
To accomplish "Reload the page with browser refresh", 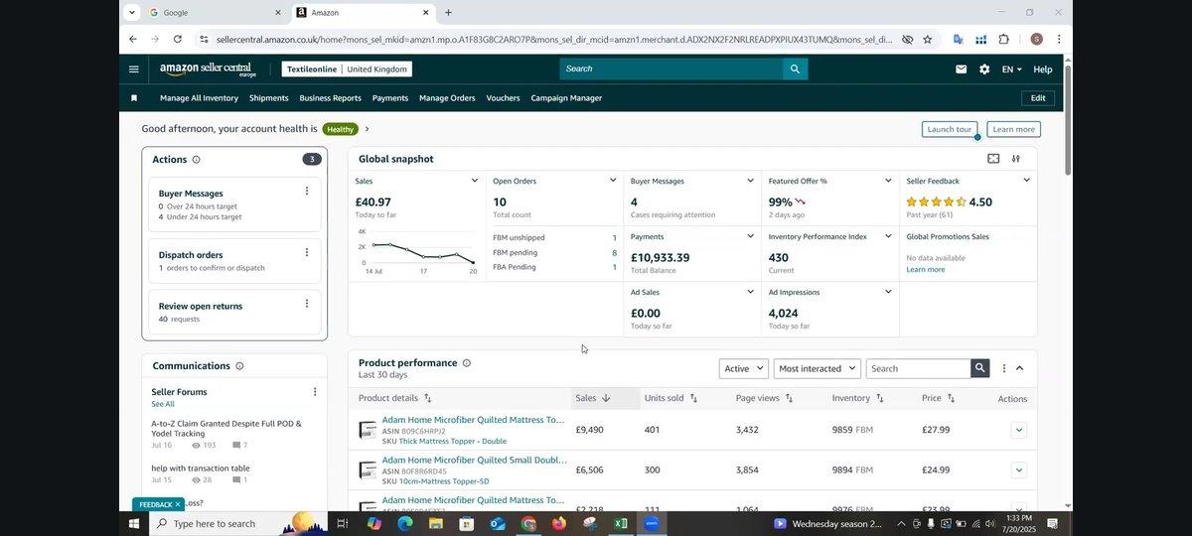I will [177, 40].
